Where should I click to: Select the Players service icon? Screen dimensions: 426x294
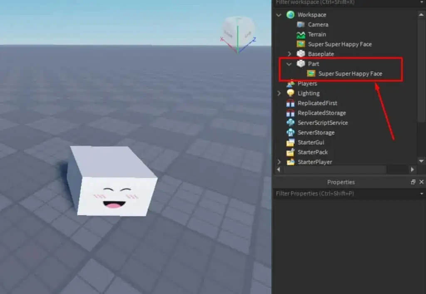point(290,83)
